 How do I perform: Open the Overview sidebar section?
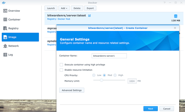tap(20, 11)
